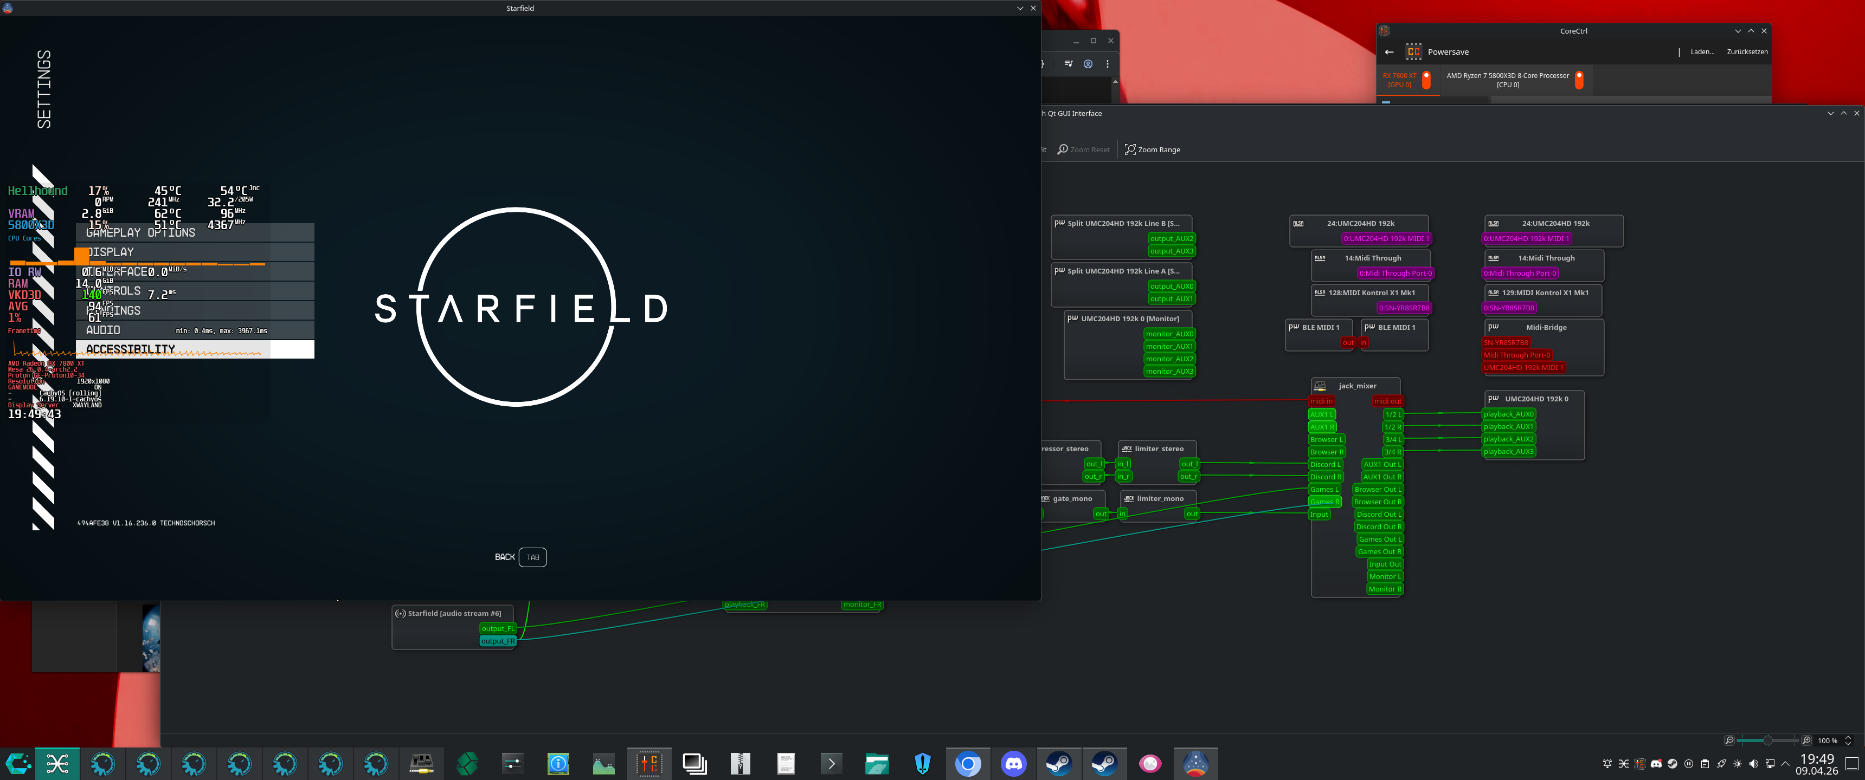1865x780 pixels.
Task: Toggle the RX 7800 XT GPU switch
Action: 1426,80
